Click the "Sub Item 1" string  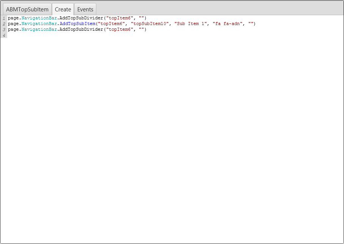point(191,24)
